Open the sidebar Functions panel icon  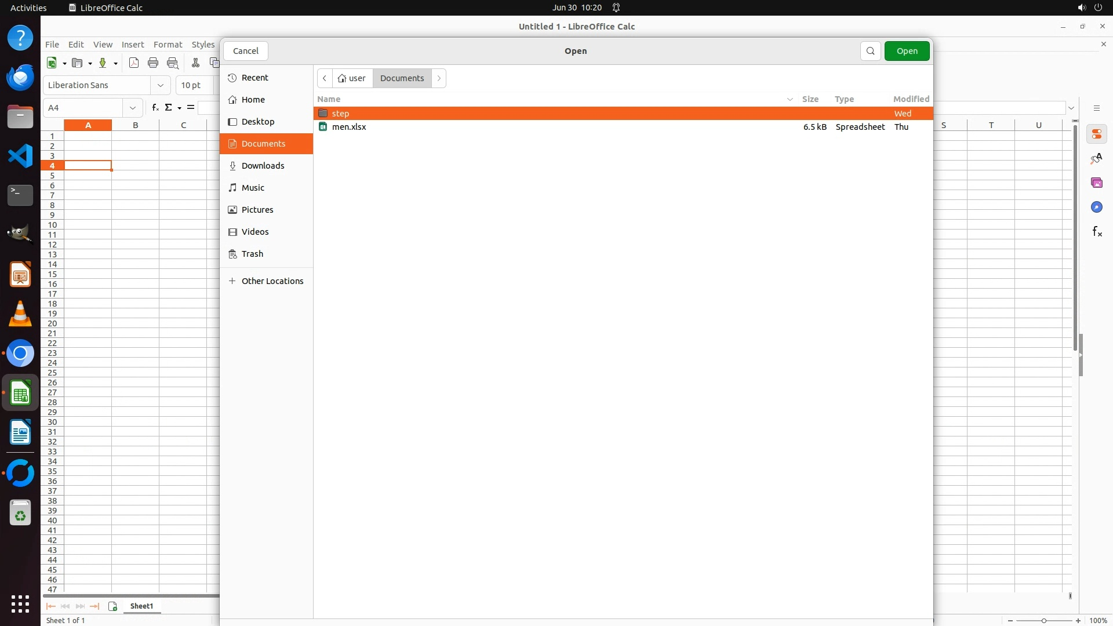point(1096,232)
